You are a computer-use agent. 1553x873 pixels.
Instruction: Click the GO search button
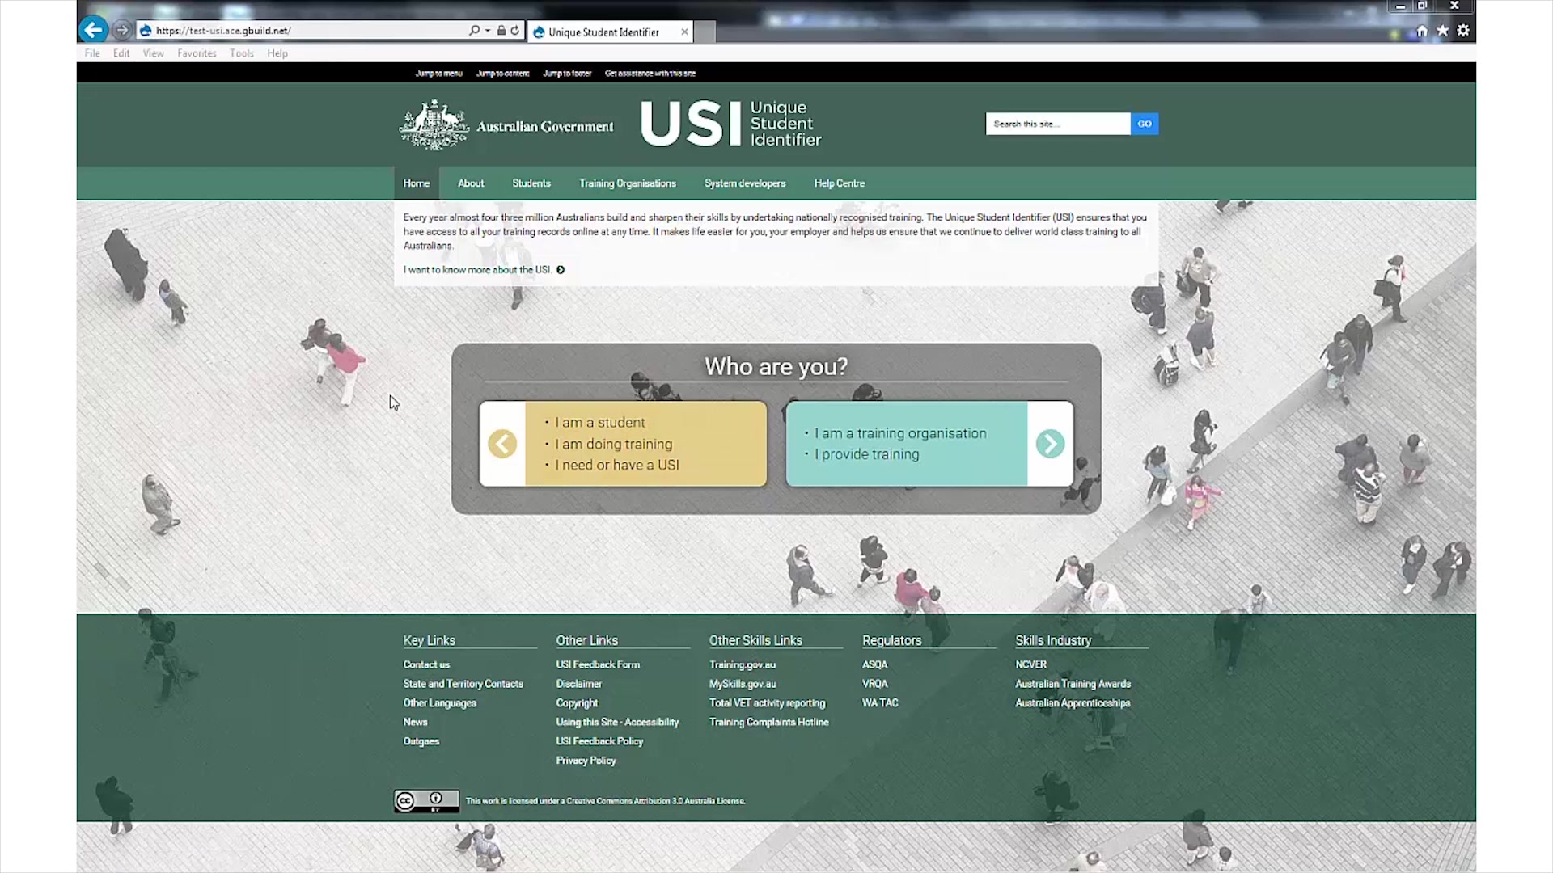1144,124
